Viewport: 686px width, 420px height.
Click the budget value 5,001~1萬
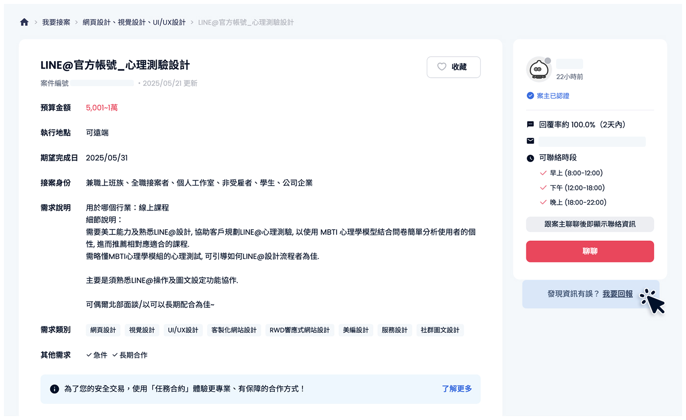(101, 108)
